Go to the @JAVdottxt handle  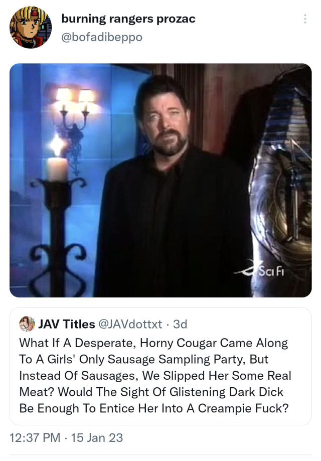130,324
